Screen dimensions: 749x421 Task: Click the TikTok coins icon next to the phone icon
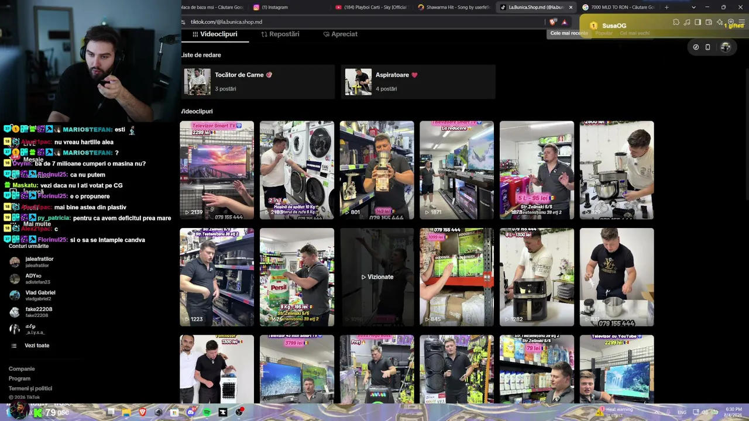696,47
